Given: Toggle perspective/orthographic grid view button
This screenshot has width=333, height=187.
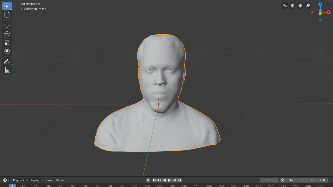Looking at the screenshot, I should click(285, 6).
